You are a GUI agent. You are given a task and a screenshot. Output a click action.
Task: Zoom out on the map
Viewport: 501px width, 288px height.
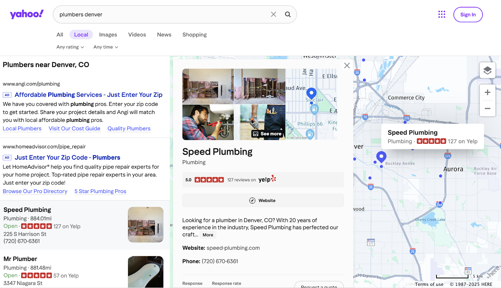[x=487, y=108]
